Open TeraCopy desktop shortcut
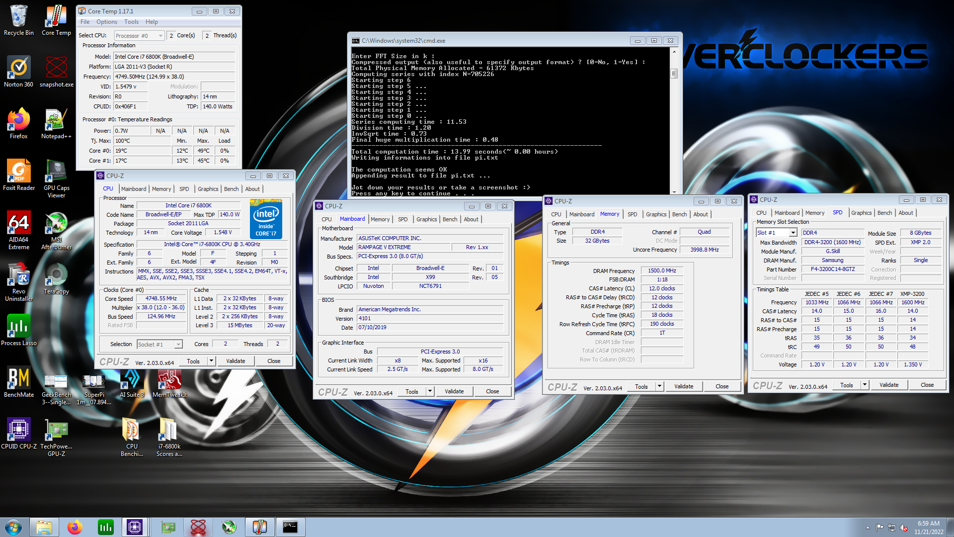Viewport: 954px width, 537px height. pos(56,278)
